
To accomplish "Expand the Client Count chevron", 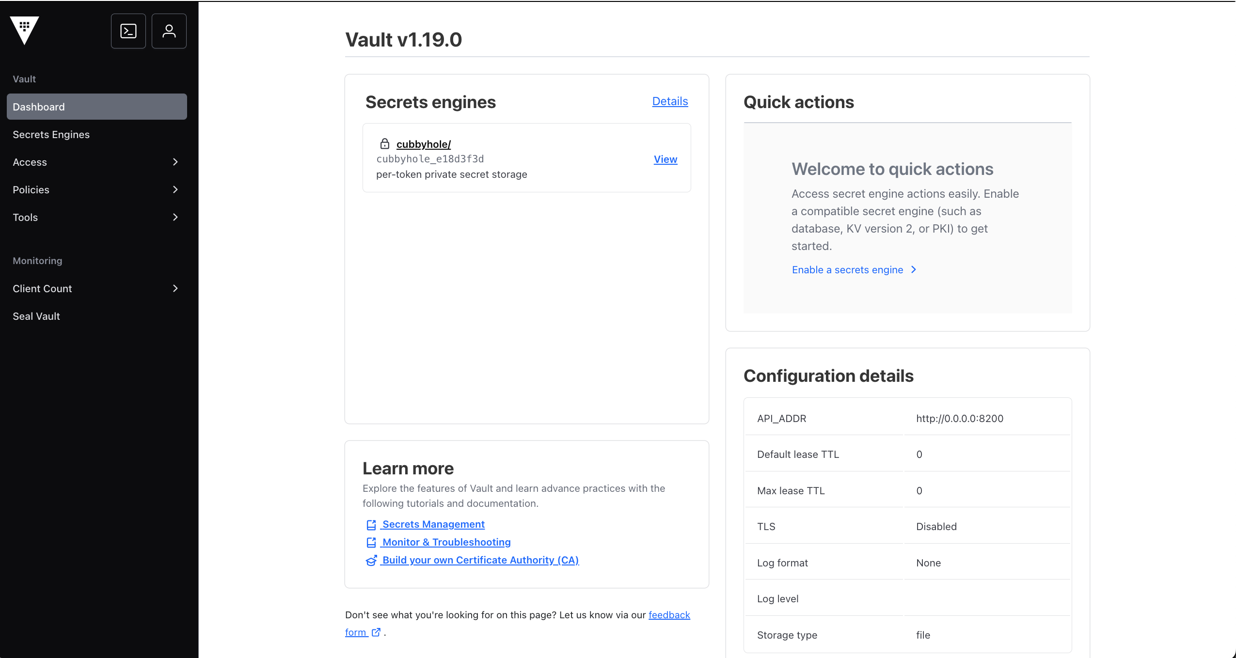I will (x=175, y=288).
